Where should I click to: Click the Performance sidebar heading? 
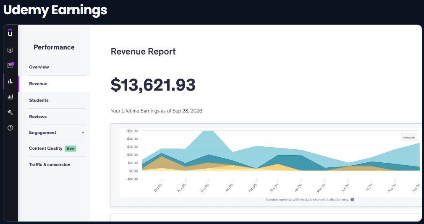point(54,47)
